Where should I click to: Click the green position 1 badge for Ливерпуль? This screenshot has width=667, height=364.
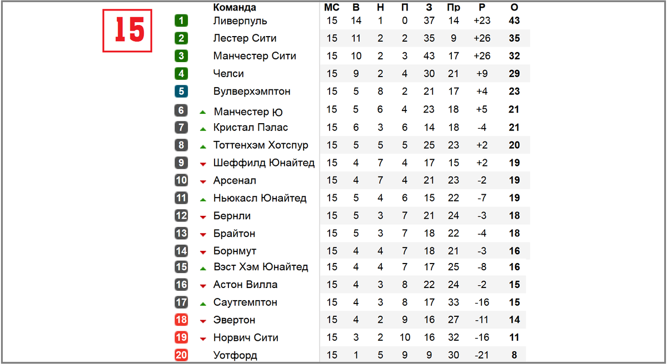click(x=181, y=21)
